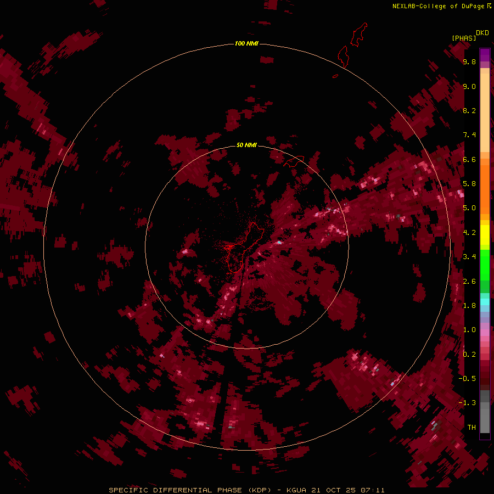494x494 pixels.
Task: Click the 9.8 value on the color scale
Action: (469, 61)
